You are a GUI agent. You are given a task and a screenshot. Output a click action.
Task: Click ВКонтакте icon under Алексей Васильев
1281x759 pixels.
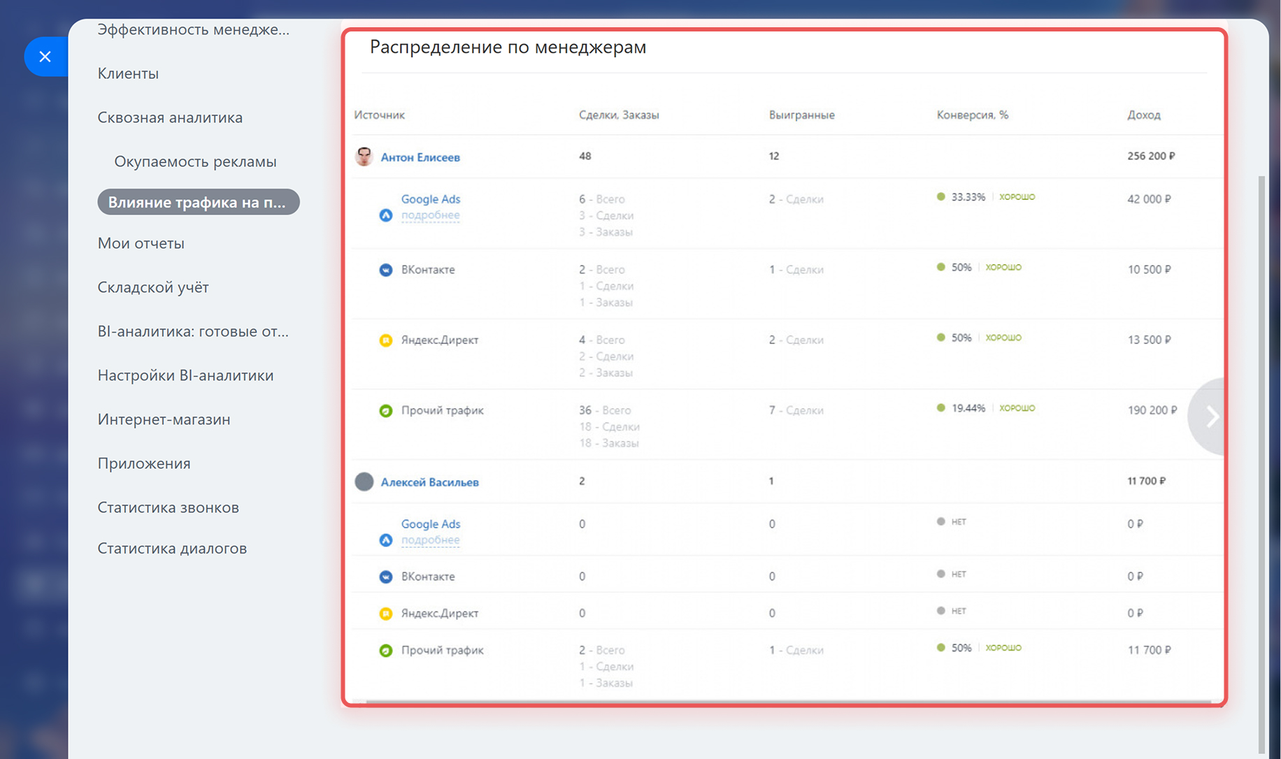point(385,577)
